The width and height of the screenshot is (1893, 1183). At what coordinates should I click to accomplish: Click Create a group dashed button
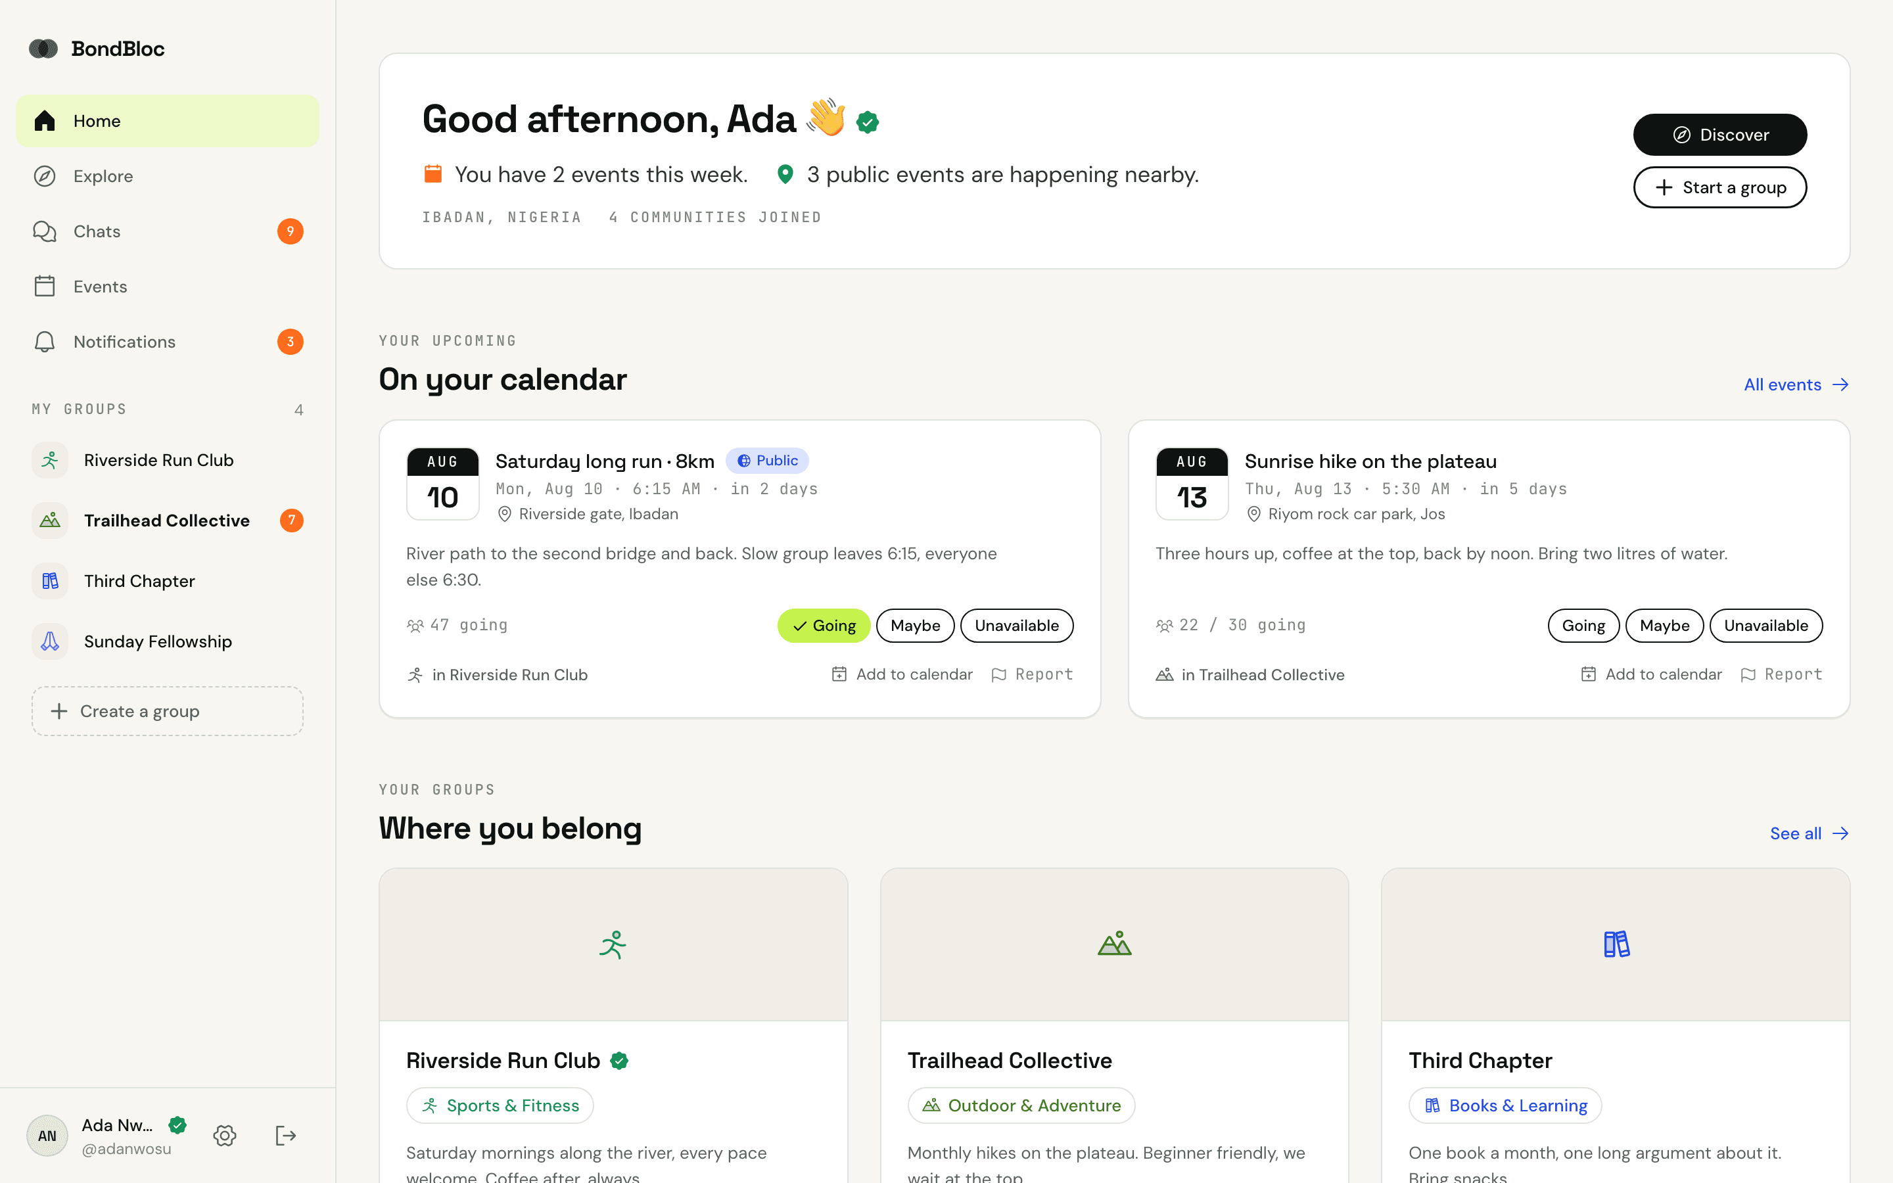[168, 711]
